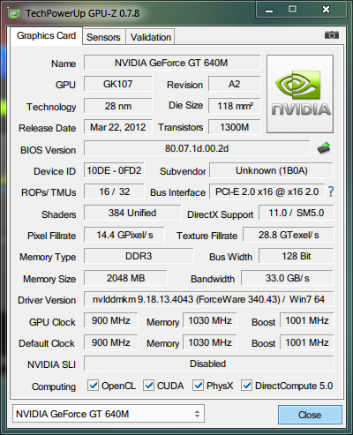Screen dimensions: 353x435
Task: Click the Bandwidth field 33.0 GB/s
Action: pyautogui.click(x=288, y=278)
